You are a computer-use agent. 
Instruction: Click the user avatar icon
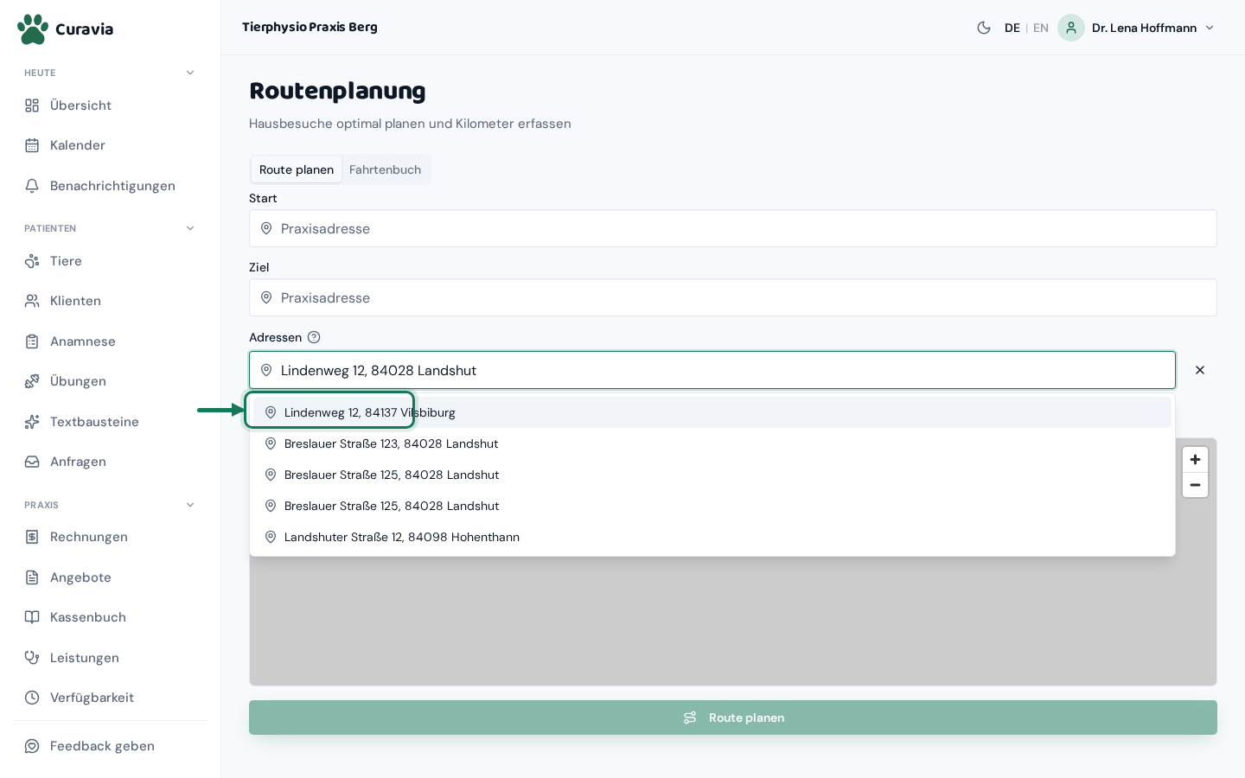(x=1071, y=28)
